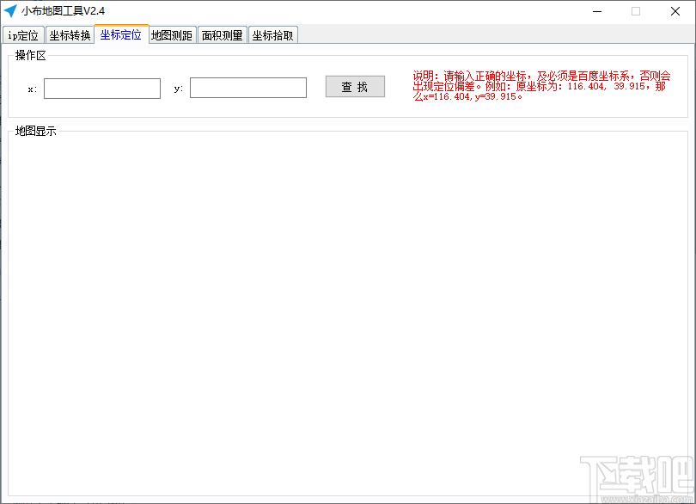
Task: Go to the 地图测距 tab
Action: point(172,35)
